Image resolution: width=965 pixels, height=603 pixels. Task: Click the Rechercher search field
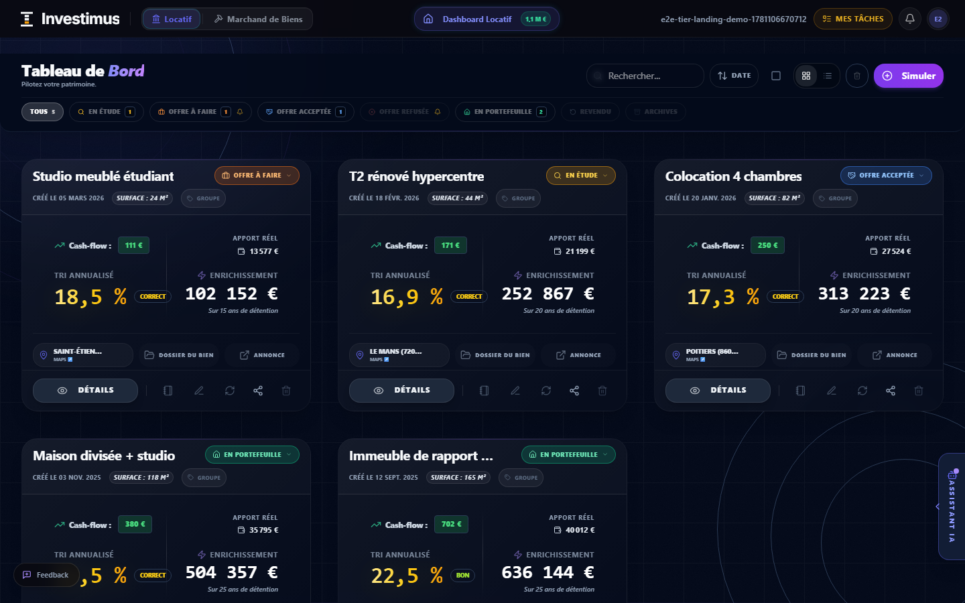point(645,76)
